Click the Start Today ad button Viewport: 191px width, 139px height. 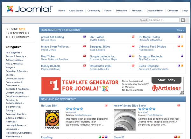pos(166,80)
